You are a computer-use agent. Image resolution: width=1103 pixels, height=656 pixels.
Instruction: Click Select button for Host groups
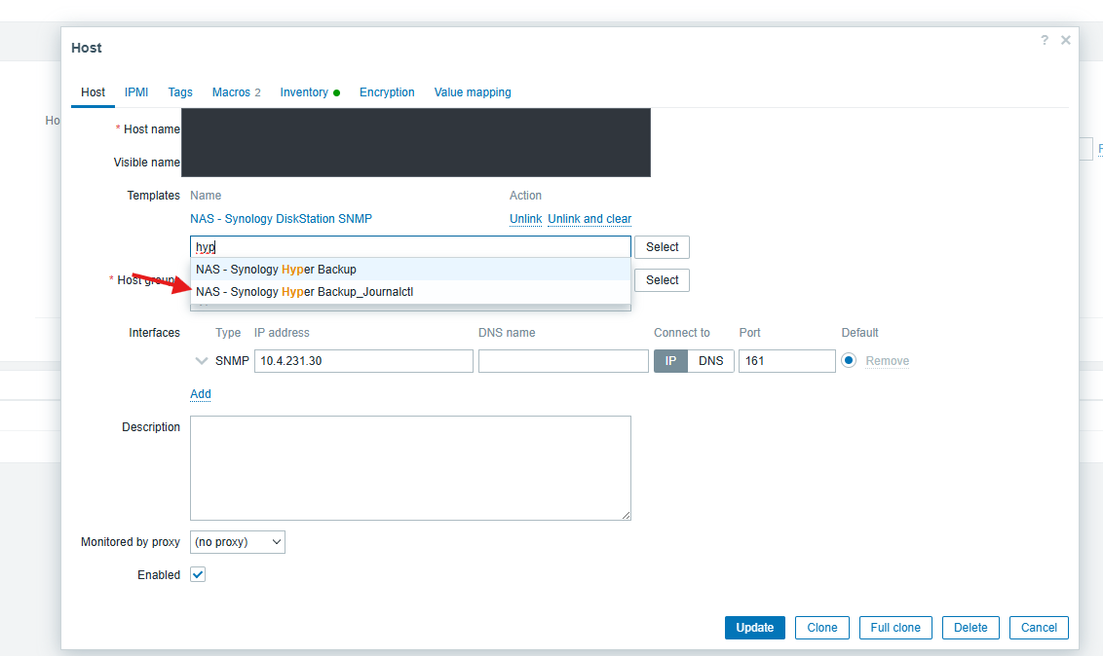(x=662, y=279)
